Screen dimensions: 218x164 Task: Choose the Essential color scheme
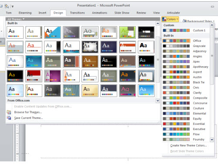pyautogui.click(x=186, y=124)
